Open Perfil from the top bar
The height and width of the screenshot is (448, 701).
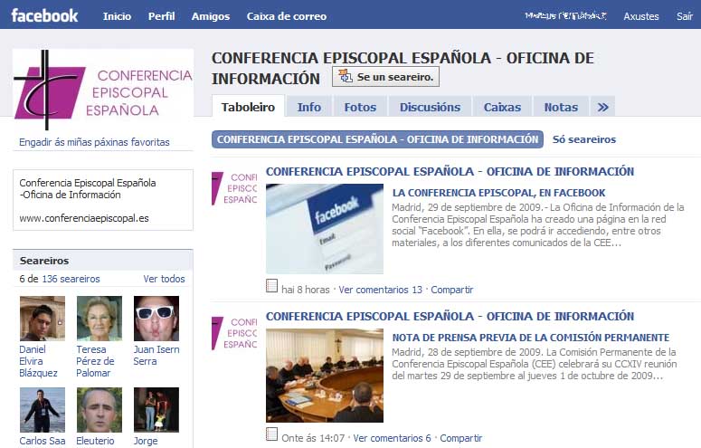[161, 16]
